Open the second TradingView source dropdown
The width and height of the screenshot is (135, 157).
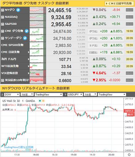(112, 95)
